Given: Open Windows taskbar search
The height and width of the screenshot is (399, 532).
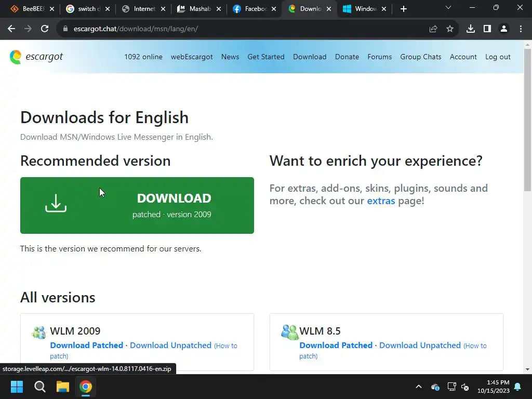Looking at the screenshot, I should click(39, 387).
